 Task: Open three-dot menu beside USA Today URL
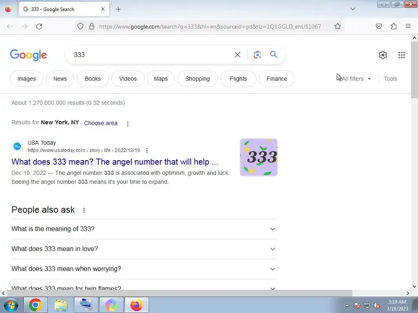coord(147,150)
